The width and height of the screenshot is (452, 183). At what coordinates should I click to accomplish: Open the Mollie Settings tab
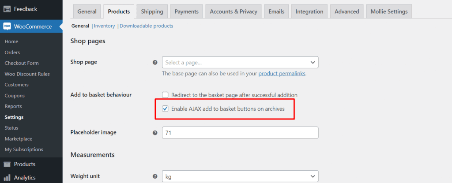click(x=389, y=11)
